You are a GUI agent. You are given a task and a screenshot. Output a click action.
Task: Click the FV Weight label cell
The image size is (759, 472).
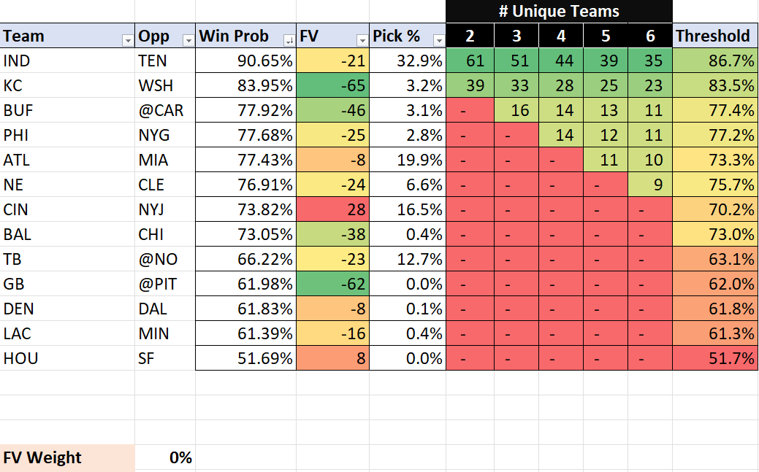click(x=67, y=458)
